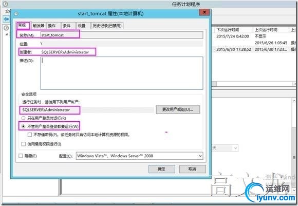The height and width of the screenshot is (206, 298).
Task: Click the 2015/6/26 1:05:45 cell
Action: pos(271,43)
